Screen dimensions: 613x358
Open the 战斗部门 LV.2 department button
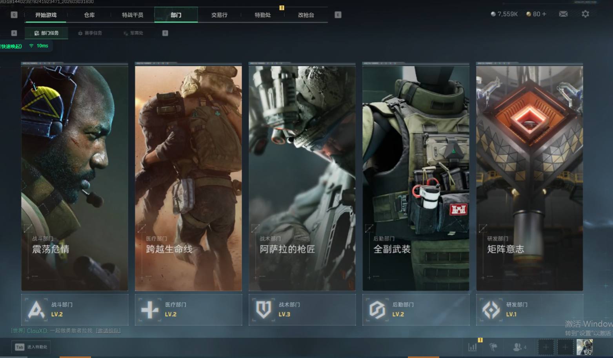(75, 309)
